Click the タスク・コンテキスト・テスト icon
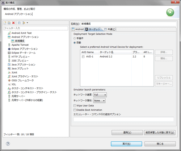 tap(9, 88)
